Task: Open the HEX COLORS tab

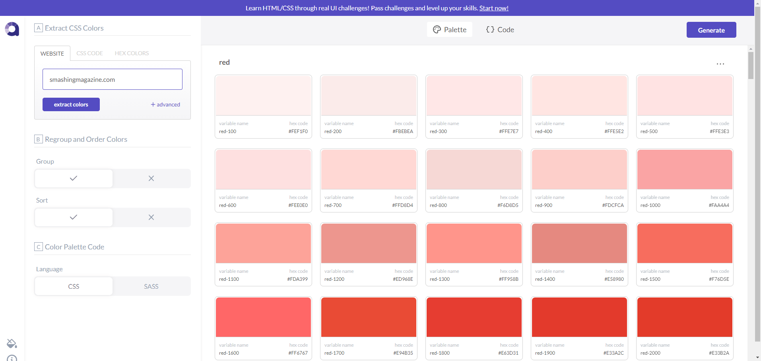Action: (x=132, y=53)
